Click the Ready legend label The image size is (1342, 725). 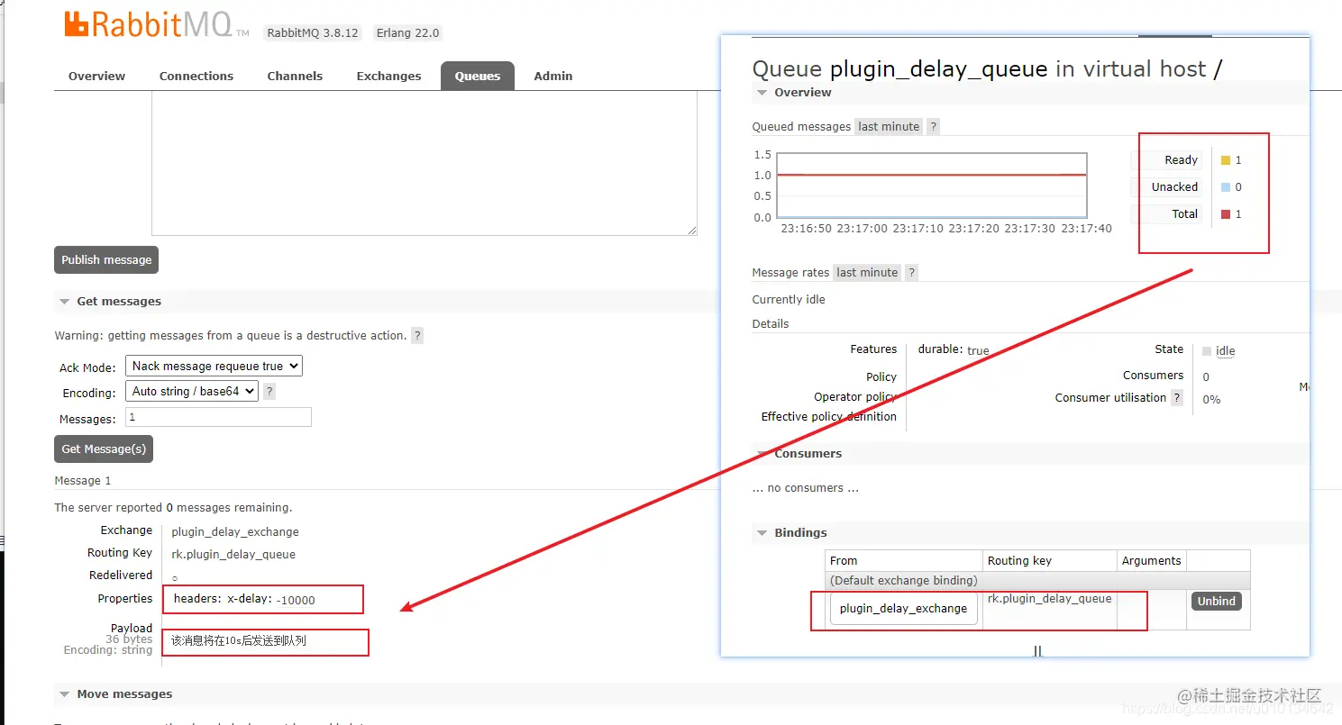point(1181,160)
